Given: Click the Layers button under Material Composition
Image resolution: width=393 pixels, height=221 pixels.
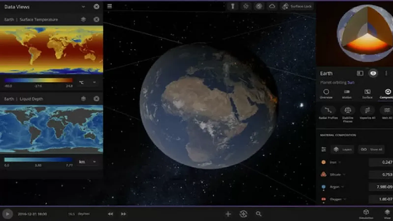Looking at the screenshot, I should (343, 149).
